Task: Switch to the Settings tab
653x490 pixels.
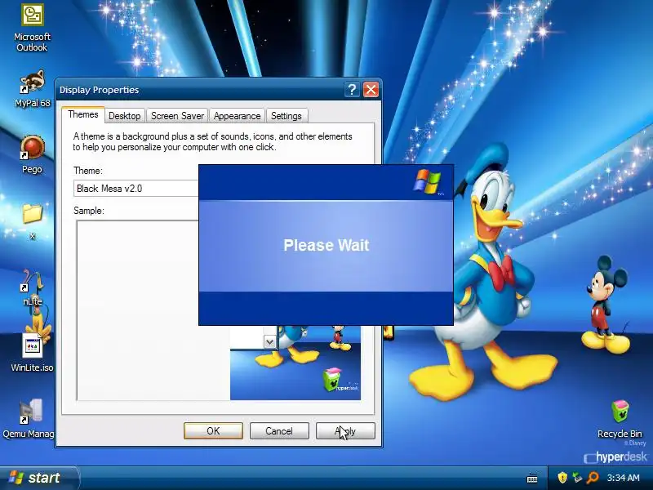Action: (287, 116)
